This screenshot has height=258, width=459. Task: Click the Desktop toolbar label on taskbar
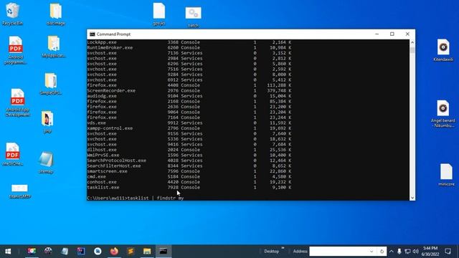coord(271,252)
